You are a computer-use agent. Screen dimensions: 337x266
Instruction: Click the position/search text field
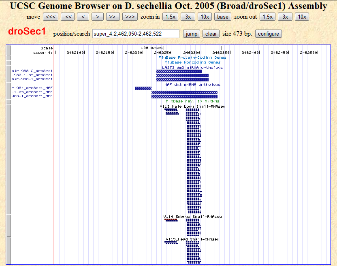pos(136,34)
